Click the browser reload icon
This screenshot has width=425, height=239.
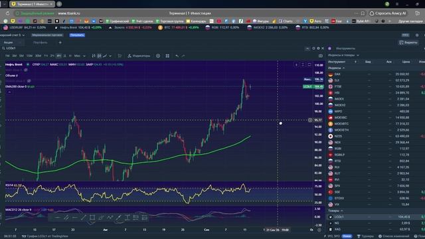coord(7,13)
